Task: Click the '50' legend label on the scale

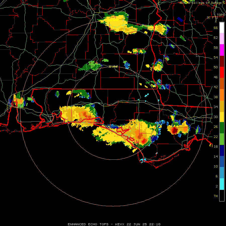Action: coord(216,67)
